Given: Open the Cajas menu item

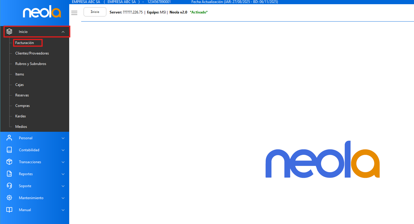Looking at the screenshot, I should point(19,85).
